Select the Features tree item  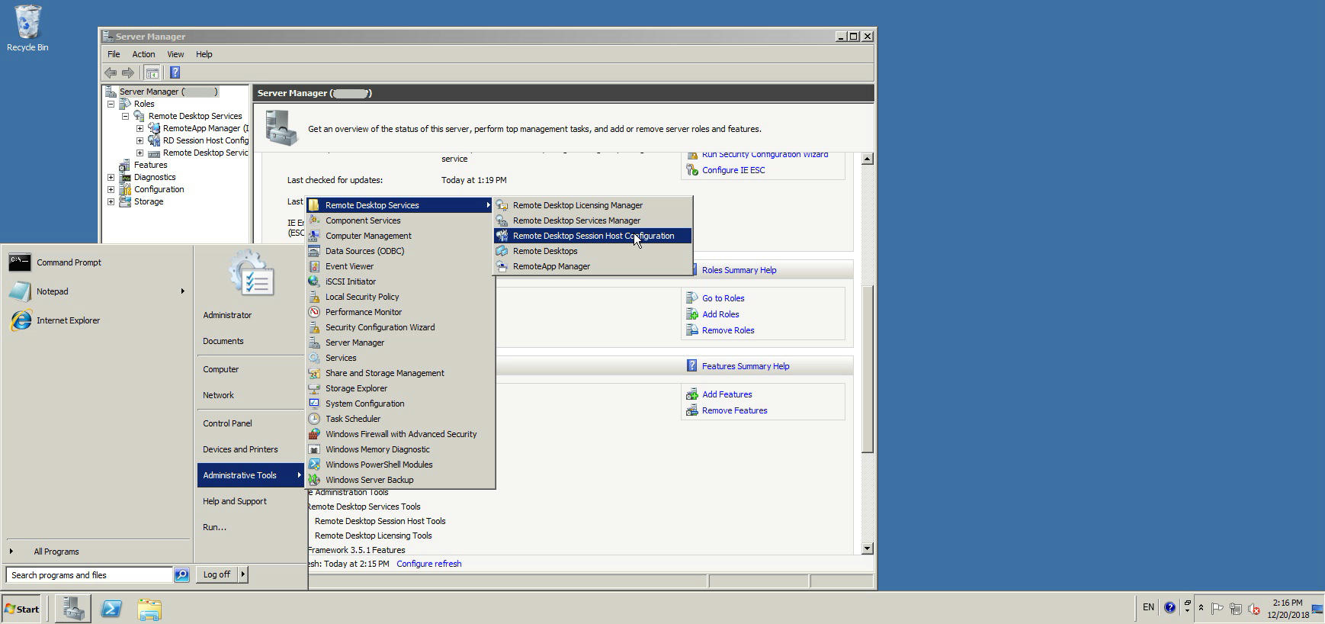pos(150,165)
